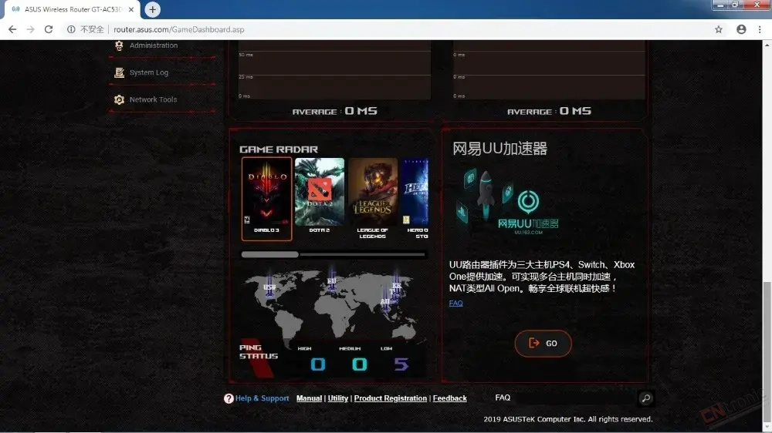Click the FAQ search magnifier icon

[x=645, y=398]
